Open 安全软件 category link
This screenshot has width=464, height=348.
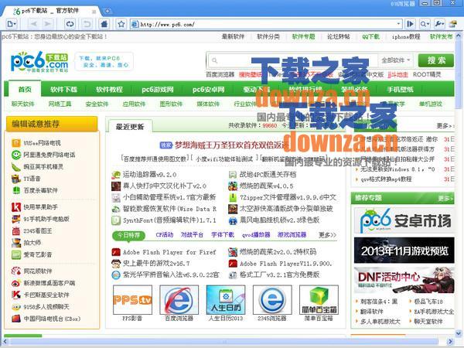[x=97, y=104]
